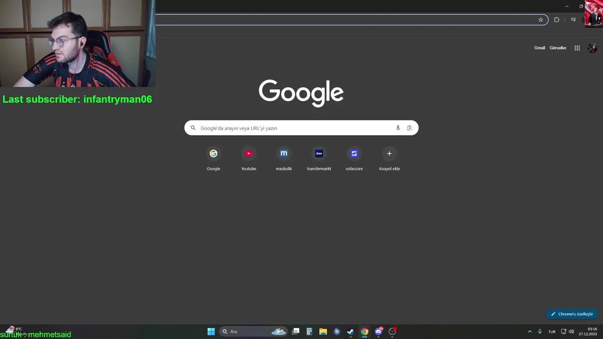
Task: Open the Youtube shortcut tile
Action: point(249,159)
